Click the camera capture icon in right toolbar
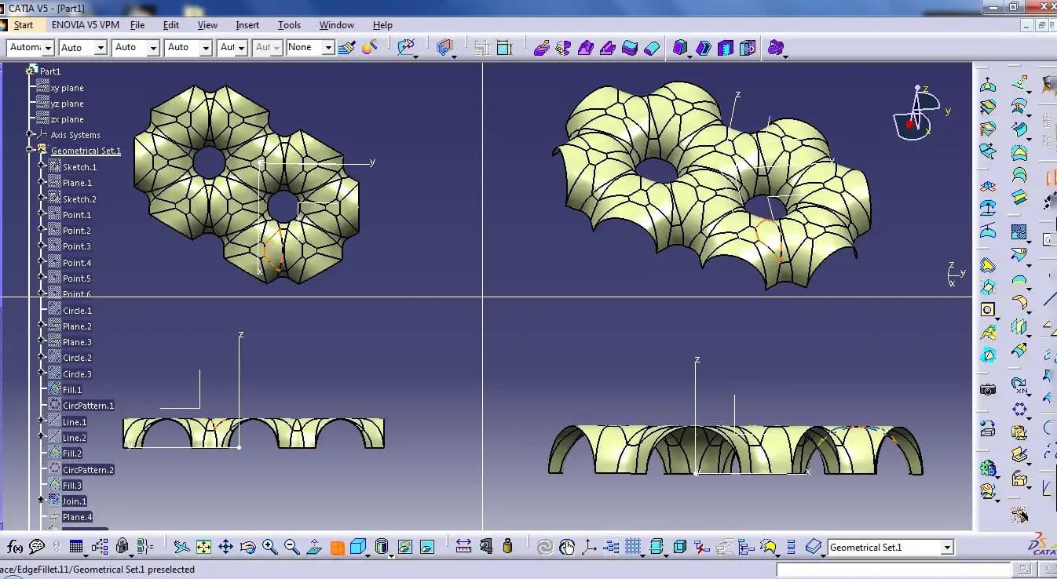Screen dimensions: 1057x579 pyautogui.click(x=988, y=389)
